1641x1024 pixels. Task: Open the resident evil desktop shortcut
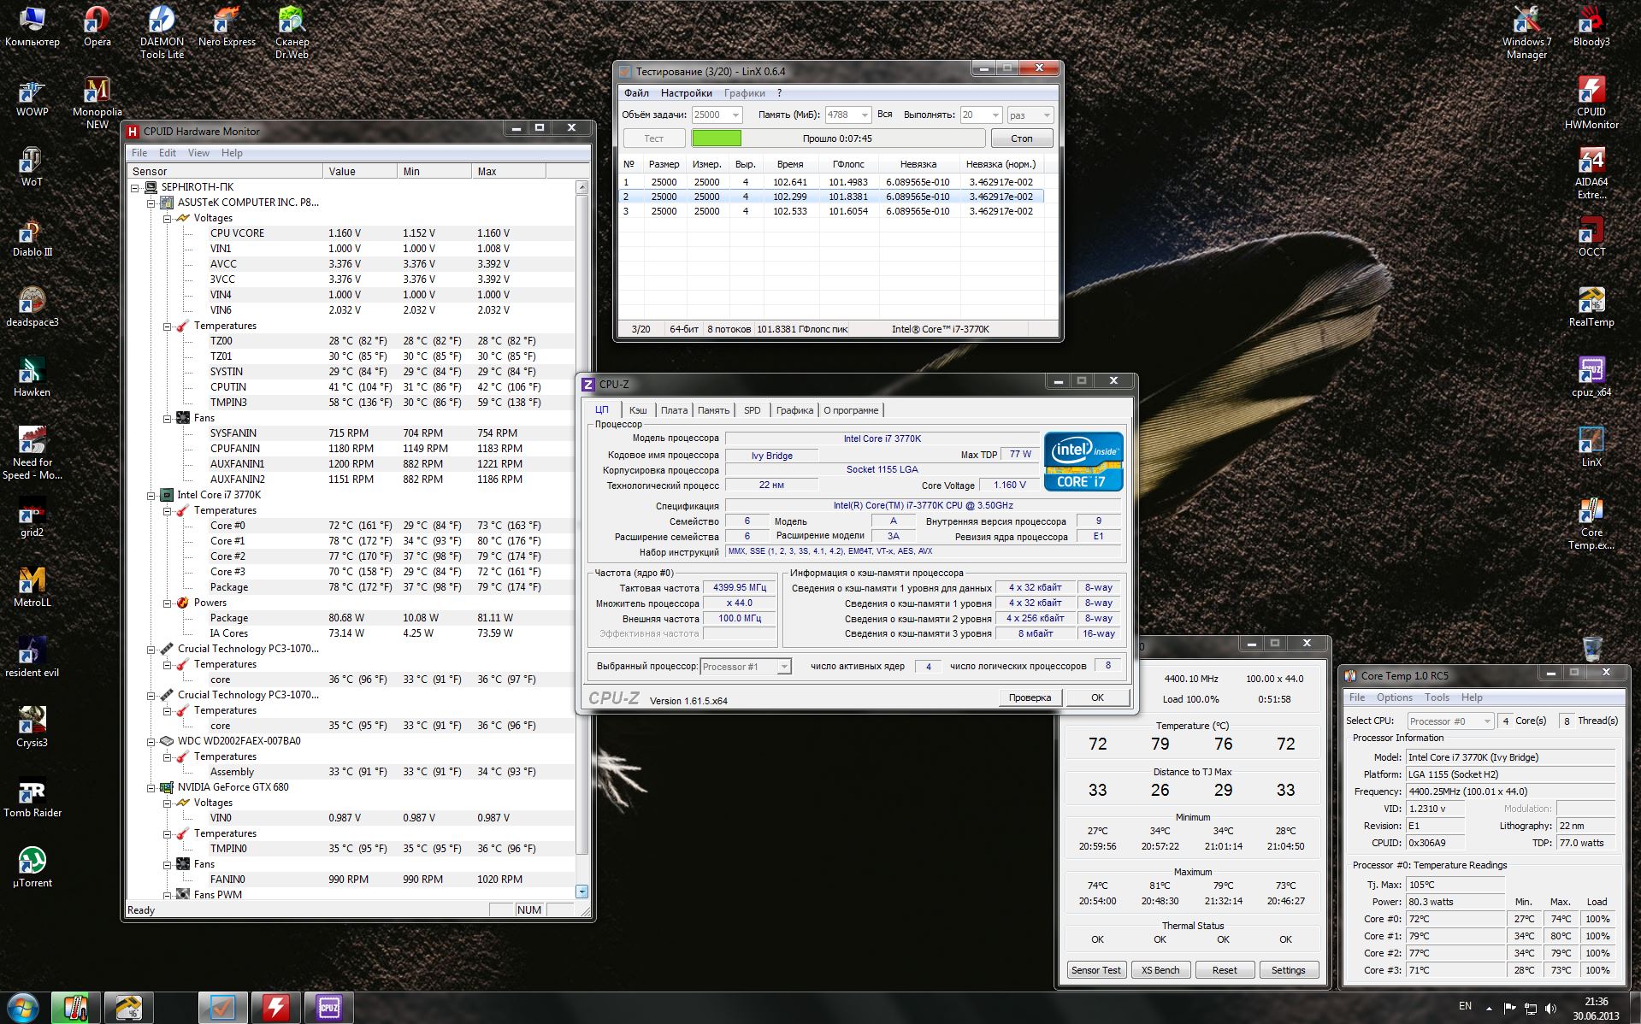pyautogui.click(x=32, y=657)
